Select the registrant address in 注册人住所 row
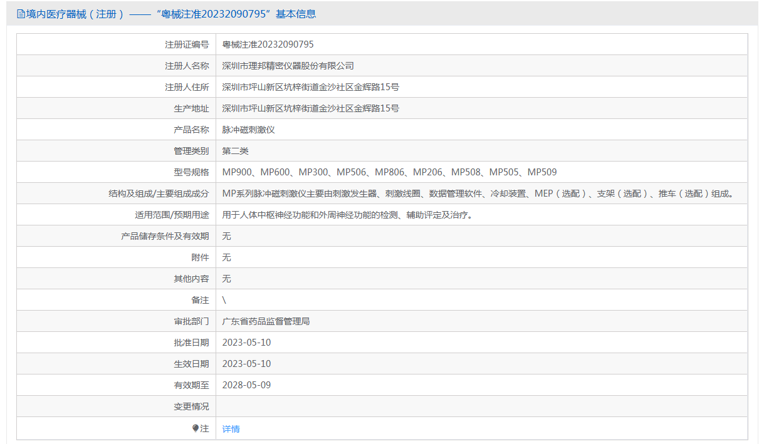The image size is (764, 444). pyautogui.click(x=311, y=87)
